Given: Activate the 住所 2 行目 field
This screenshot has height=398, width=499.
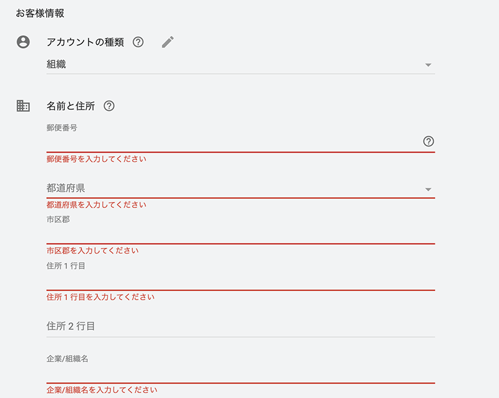Looking at the screenshot, I should [x=241, y=326].
